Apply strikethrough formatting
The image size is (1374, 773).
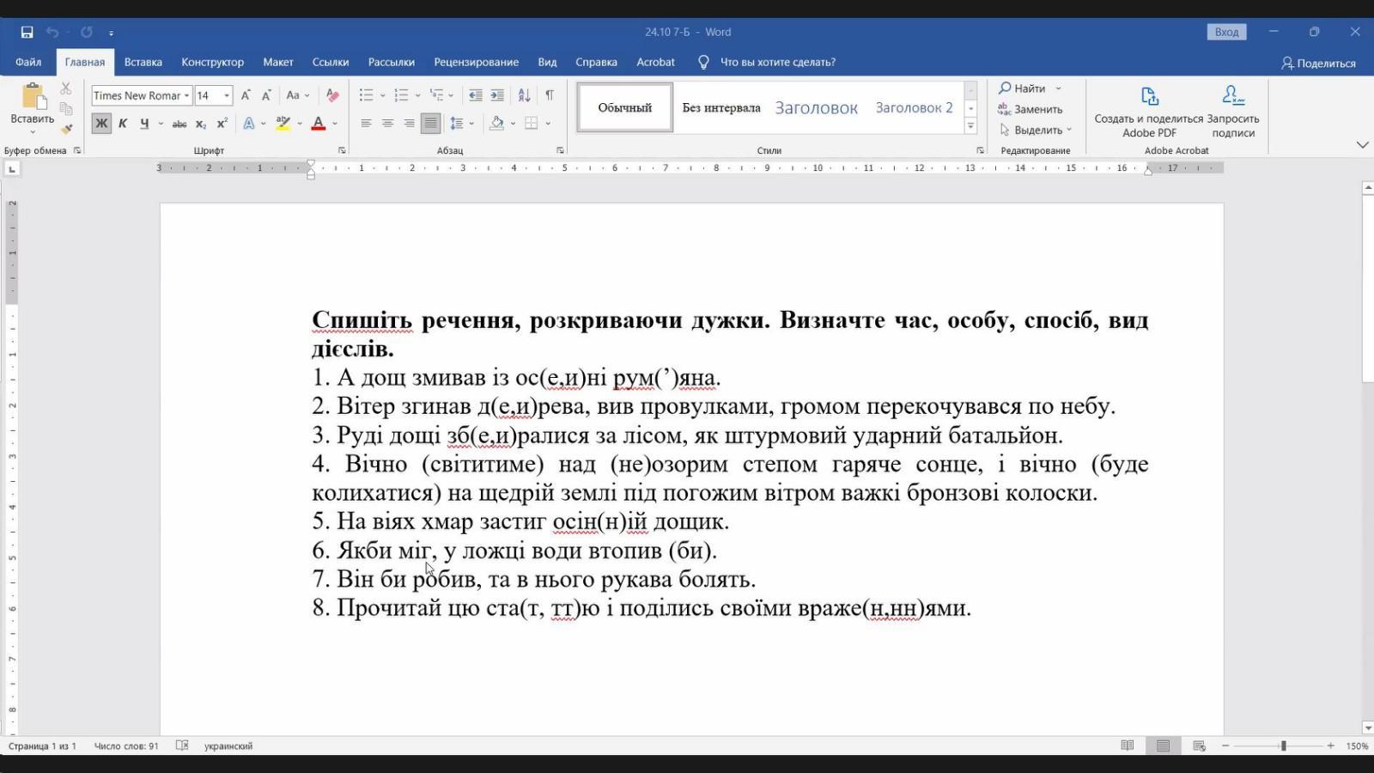pos(179,124)
